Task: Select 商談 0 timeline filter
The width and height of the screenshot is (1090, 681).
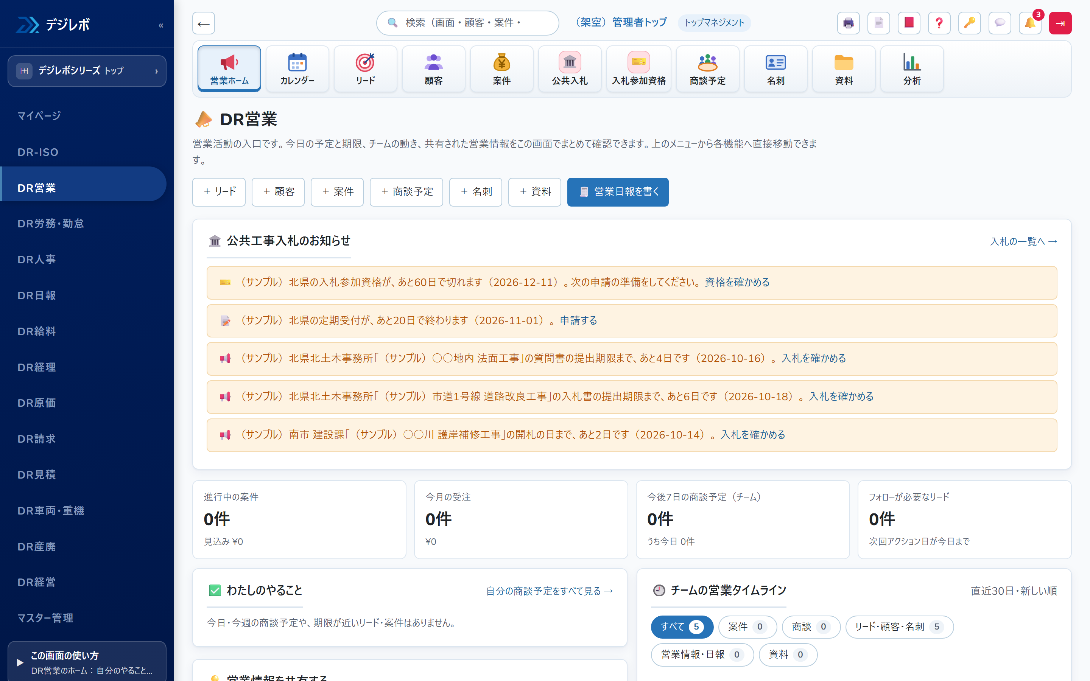Action: 811,627
